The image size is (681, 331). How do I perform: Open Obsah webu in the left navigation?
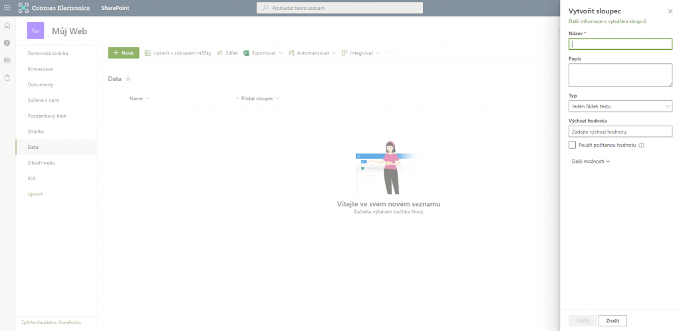point(41,163)
